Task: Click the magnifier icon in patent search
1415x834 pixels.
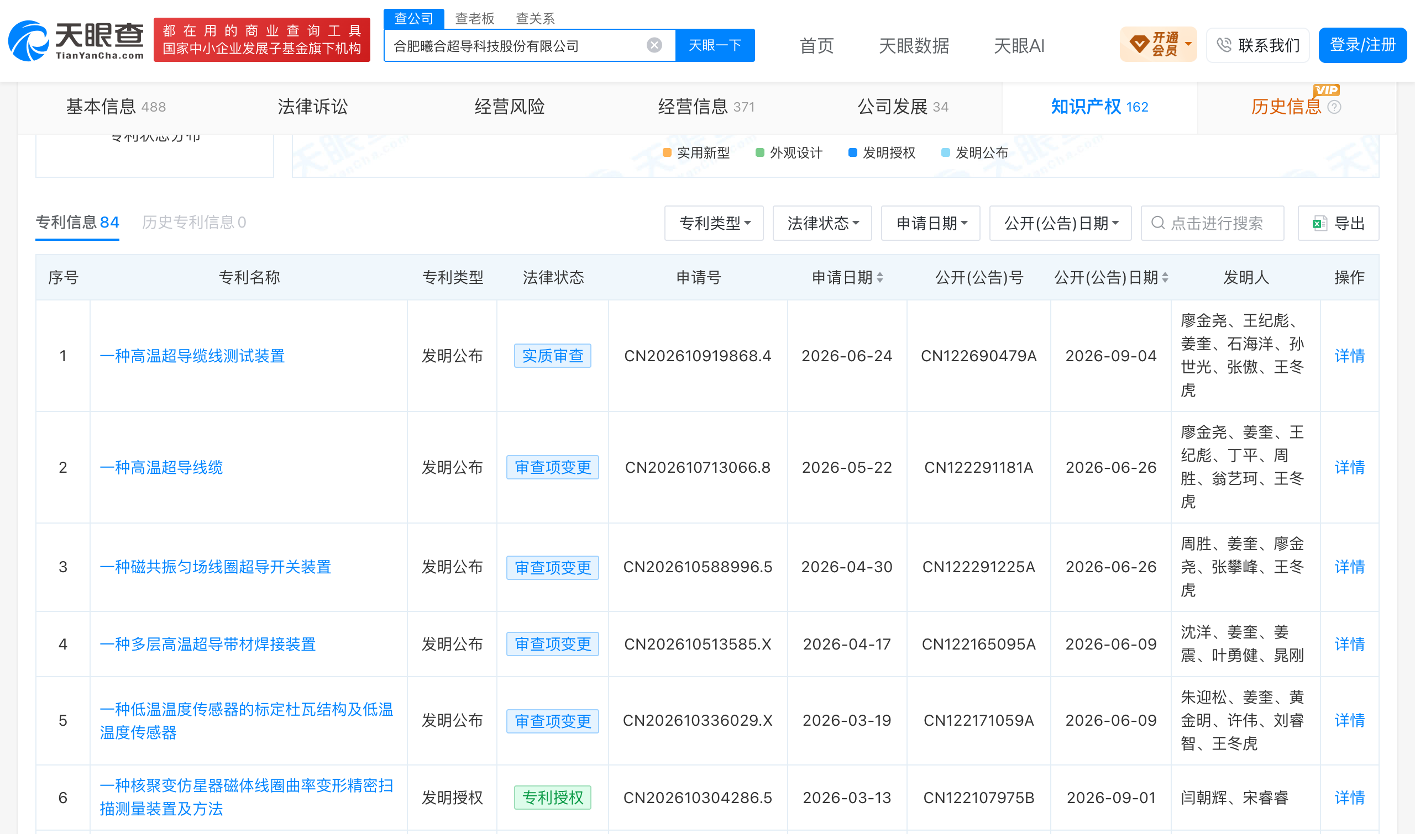Action: click(1158, 223)
